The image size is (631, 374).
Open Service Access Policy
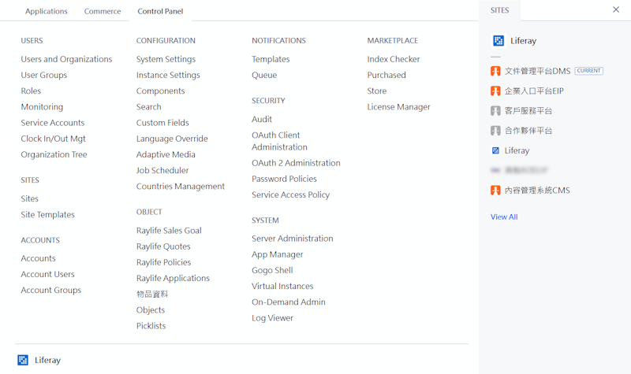coord(290,194)
